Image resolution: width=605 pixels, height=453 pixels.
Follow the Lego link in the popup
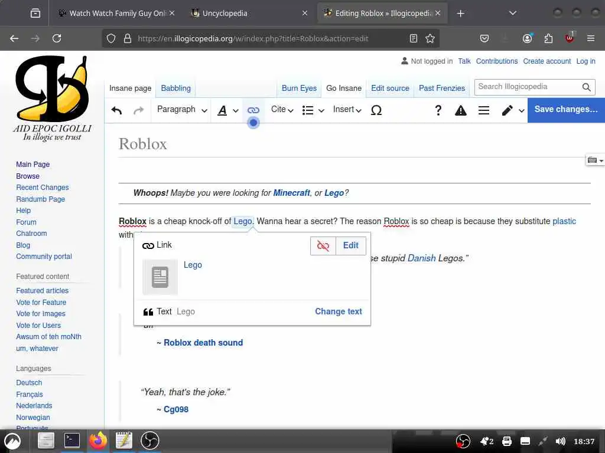tap(193, 265)
